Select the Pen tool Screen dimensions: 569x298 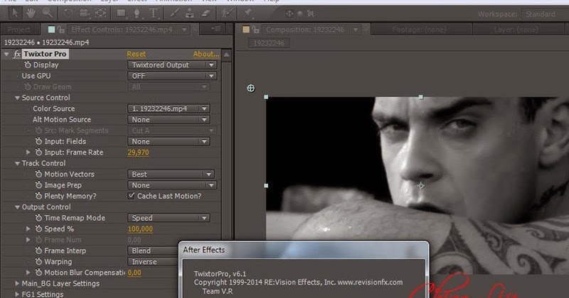tap(137, 13)
